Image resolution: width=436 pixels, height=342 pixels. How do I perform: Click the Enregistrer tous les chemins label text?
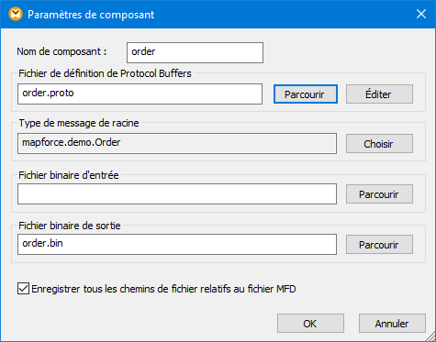pos(163,289)
